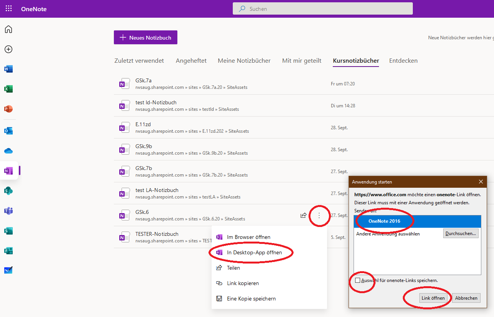Open the GSk.6 notebook title
Viewport: 494px width, 317px height.
[142, 212]
